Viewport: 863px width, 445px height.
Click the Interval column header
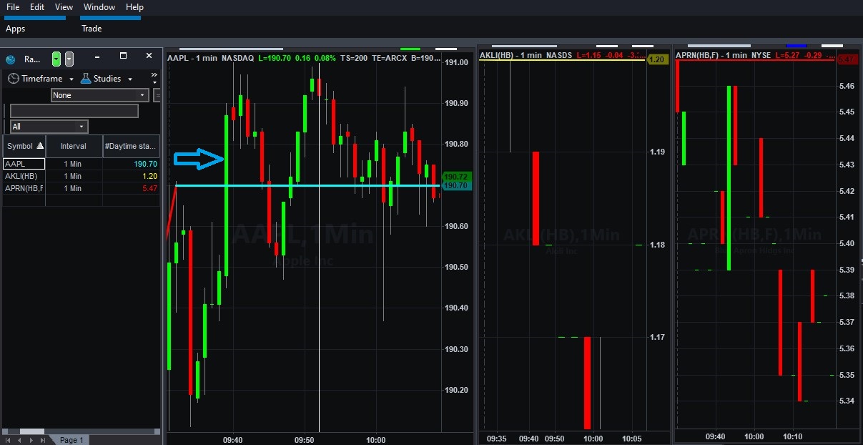(74, 146)
